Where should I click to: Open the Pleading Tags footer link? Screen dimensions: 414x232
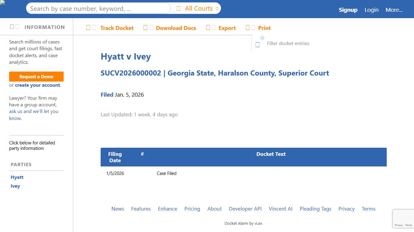click(x=315, y=209)
